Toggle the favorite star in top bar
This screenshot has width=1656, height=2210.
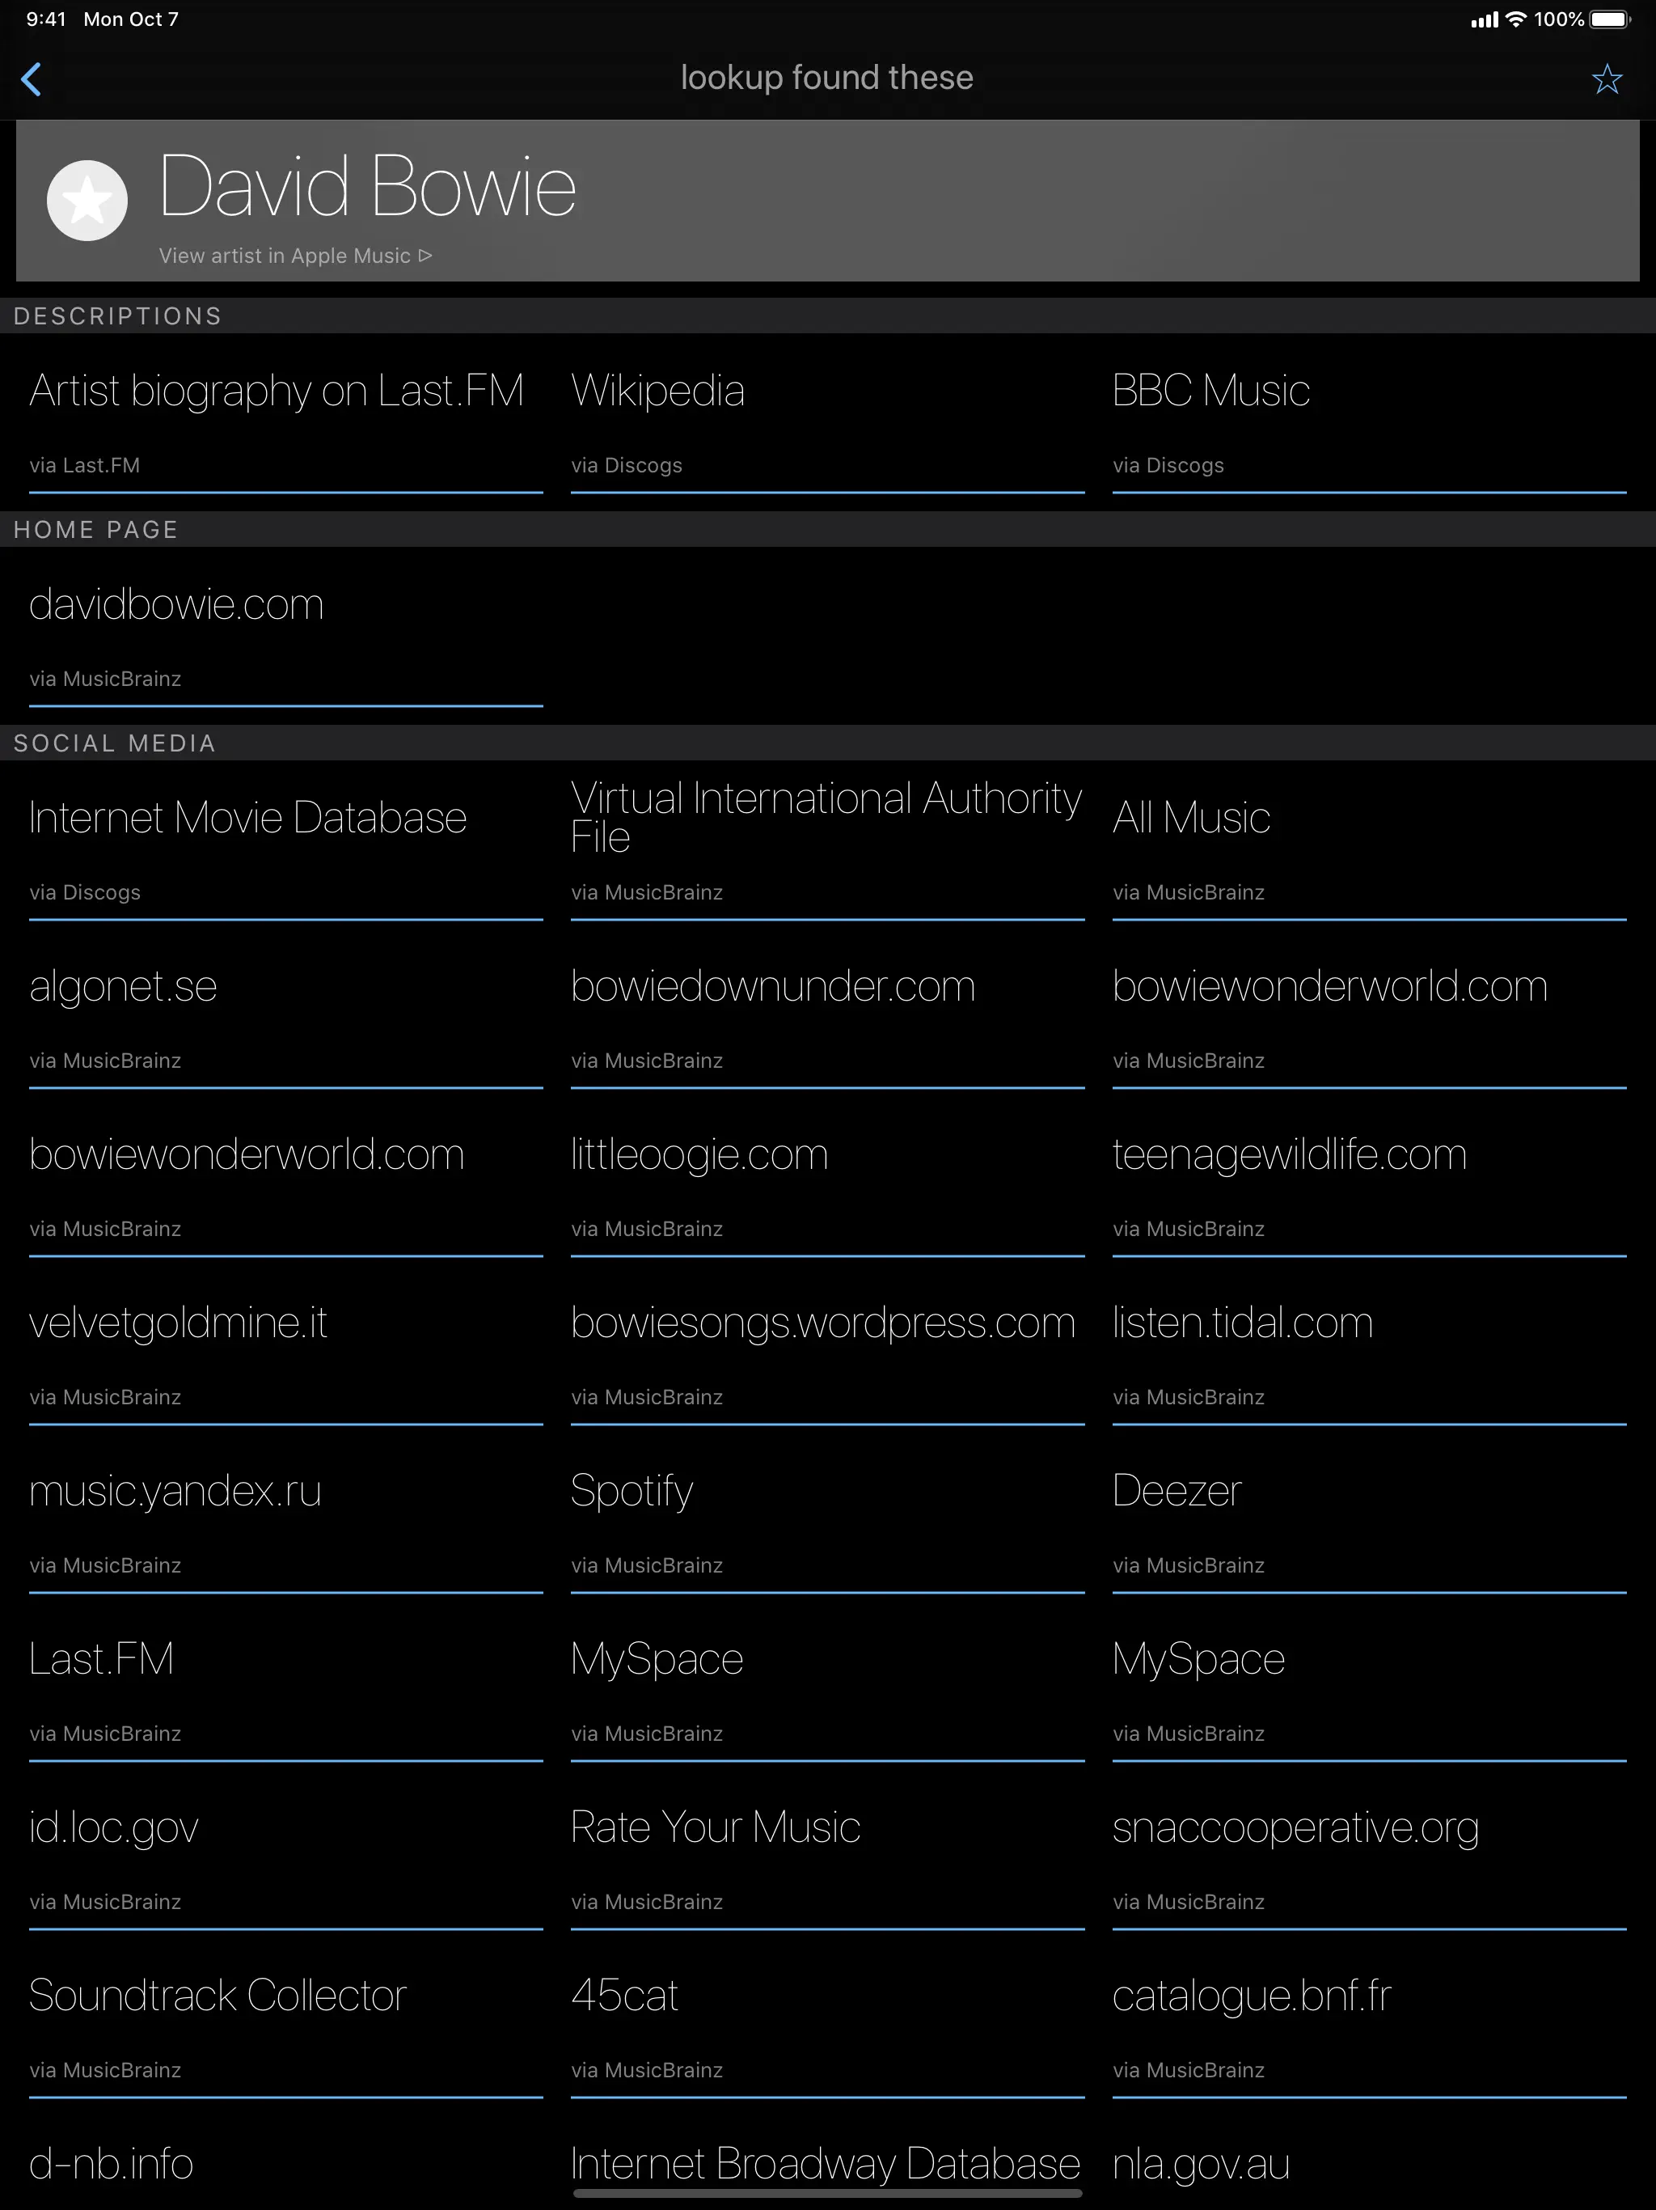1606,79
